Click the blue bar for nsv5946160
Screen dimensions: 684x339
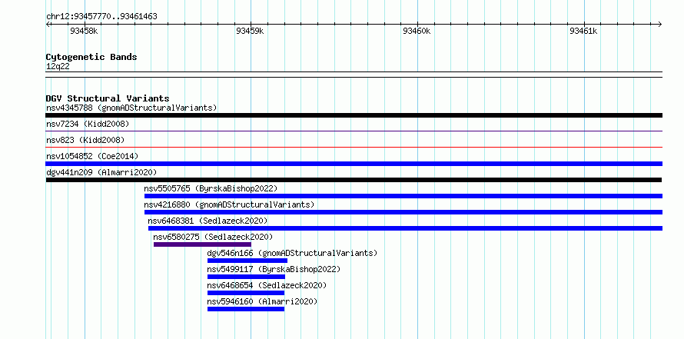[246, 309]
